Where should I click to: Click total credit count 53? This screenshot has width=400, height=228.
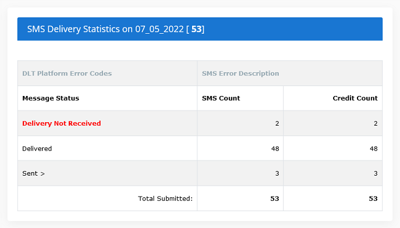pos(373,198)
